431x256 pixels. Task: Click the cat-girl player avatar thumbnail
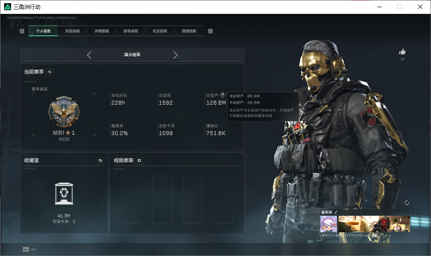tap(328, 224)
